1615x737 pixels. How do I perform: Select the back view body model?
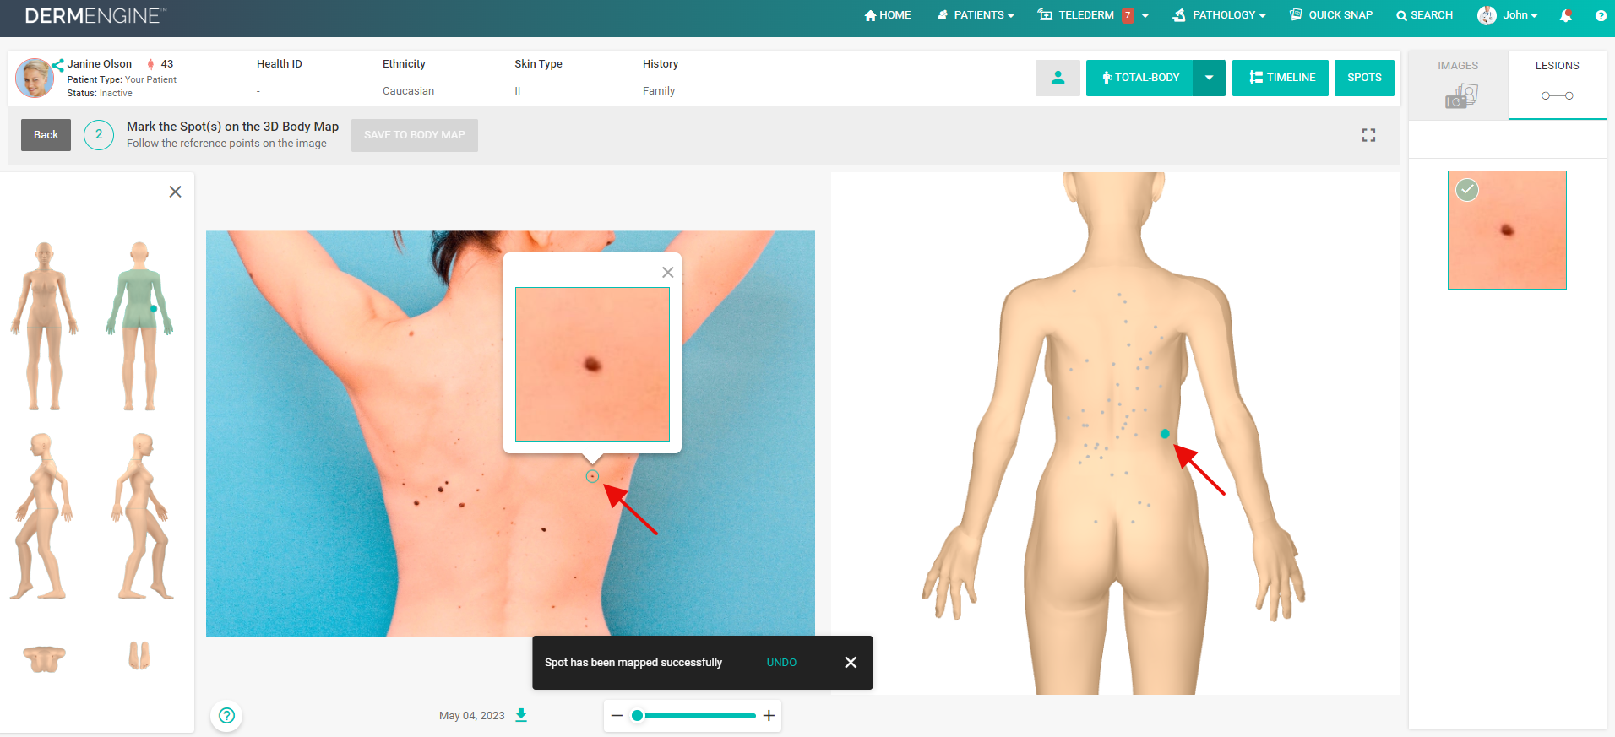coord(139,325)
